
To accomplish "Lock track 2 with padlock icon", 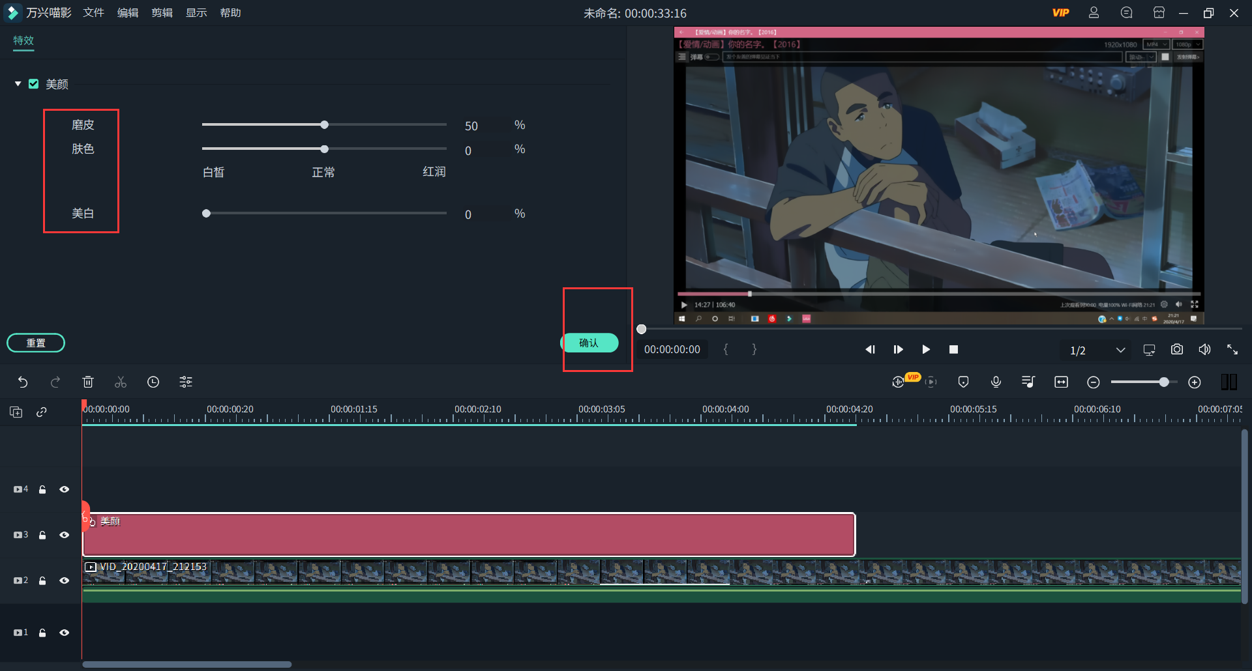I will pos(42,580).
